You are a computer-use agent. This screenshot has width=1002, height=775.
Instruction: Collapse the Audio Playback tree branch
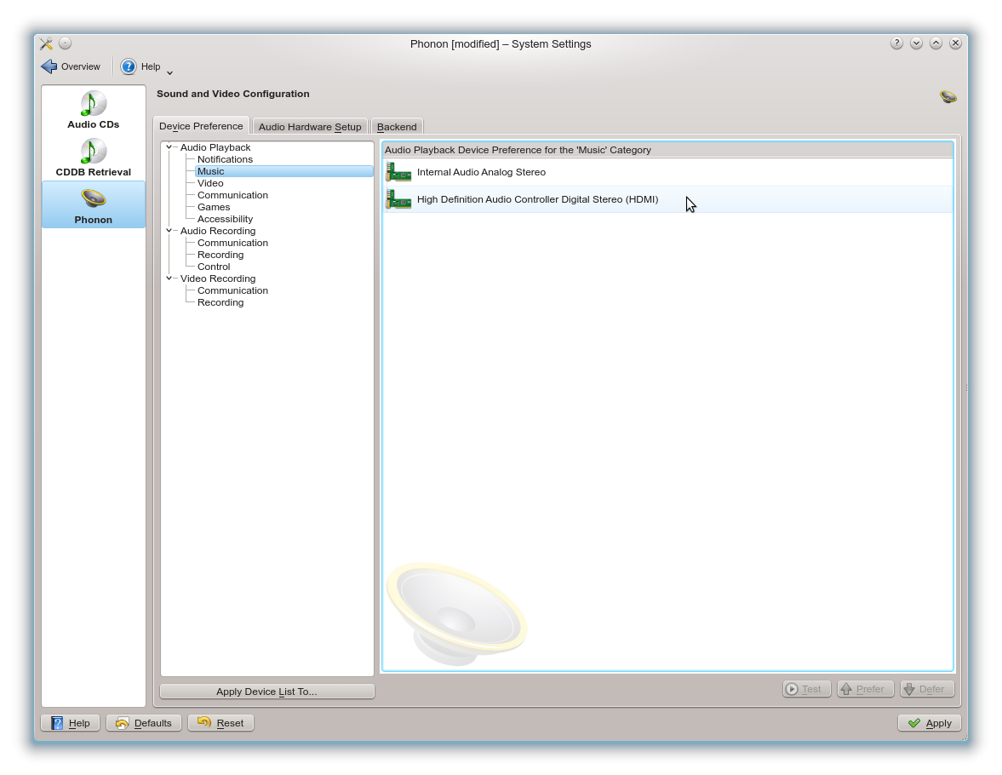tap(169, 146)
